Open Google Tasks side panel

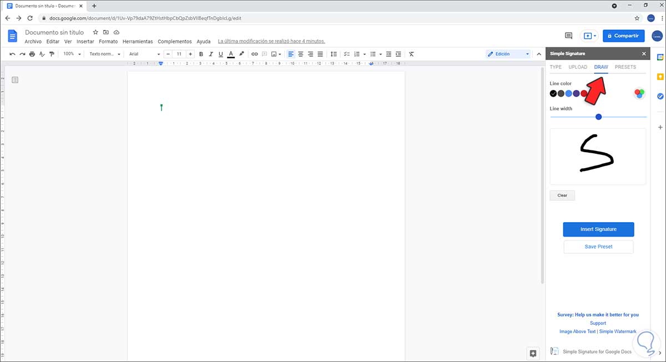[660, 96]
